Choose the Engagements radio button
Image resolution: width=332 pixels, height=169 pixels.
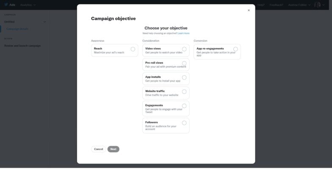[184, 106]
